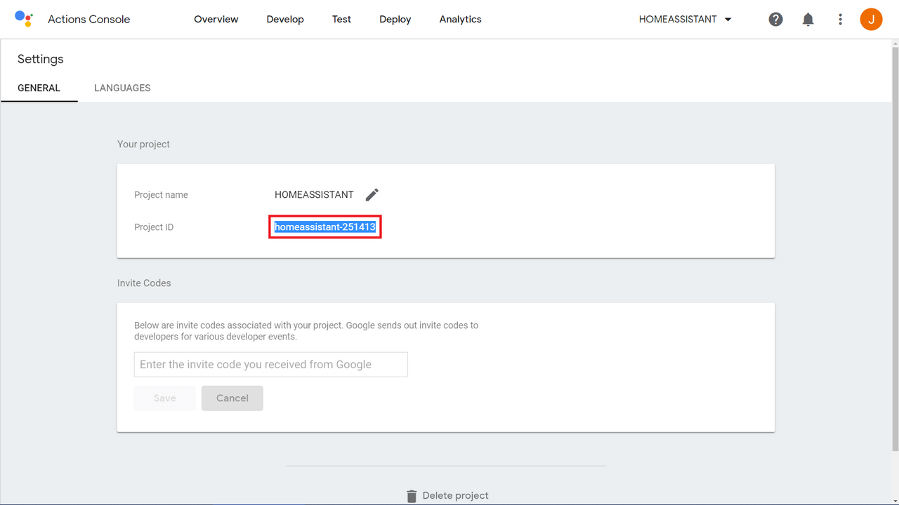Open the Overview menu
899x505 pixels.
coord(216,20)
